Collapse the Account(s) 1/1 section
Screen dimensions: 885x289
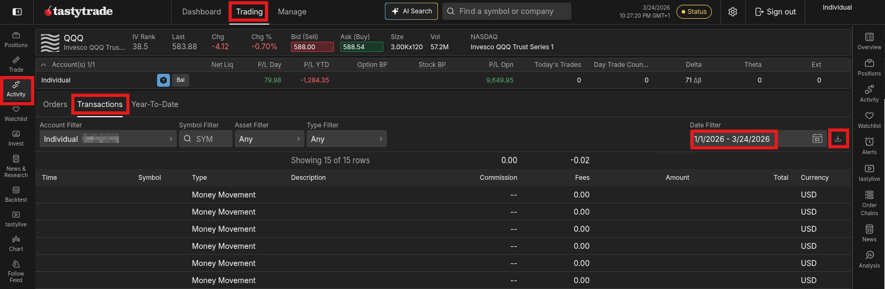(44, 65)
